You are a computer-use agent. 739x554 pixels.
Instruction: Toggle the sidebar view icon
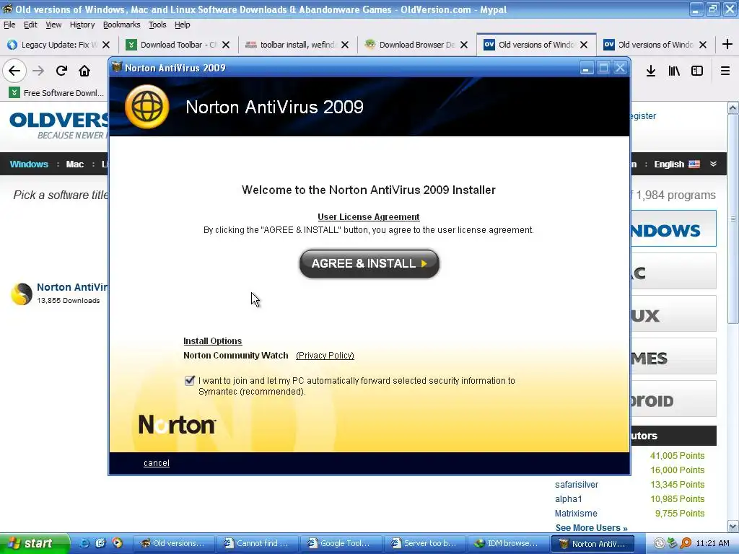click(697, 71)
